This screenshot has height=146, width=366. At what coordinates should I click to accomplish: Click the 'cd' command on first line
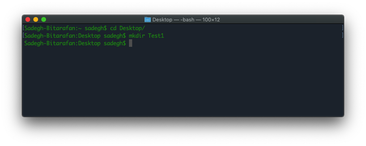113,28
